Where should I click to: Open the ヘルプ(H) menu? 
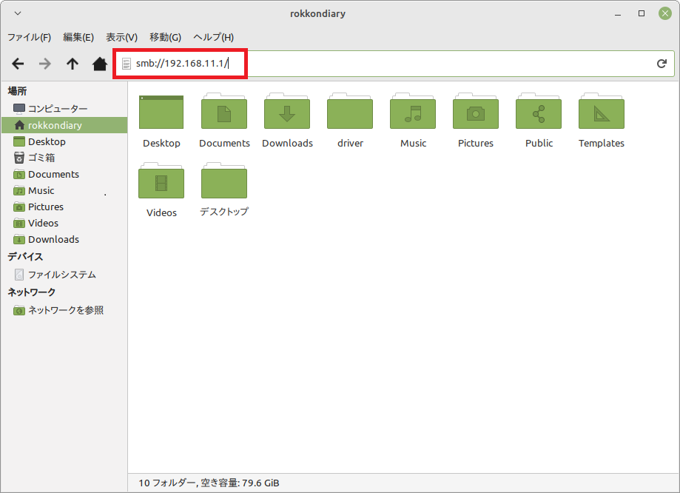(x=213, y=37)
